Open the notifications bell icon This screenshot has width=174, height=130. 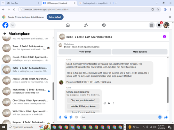tap(159, 25)
